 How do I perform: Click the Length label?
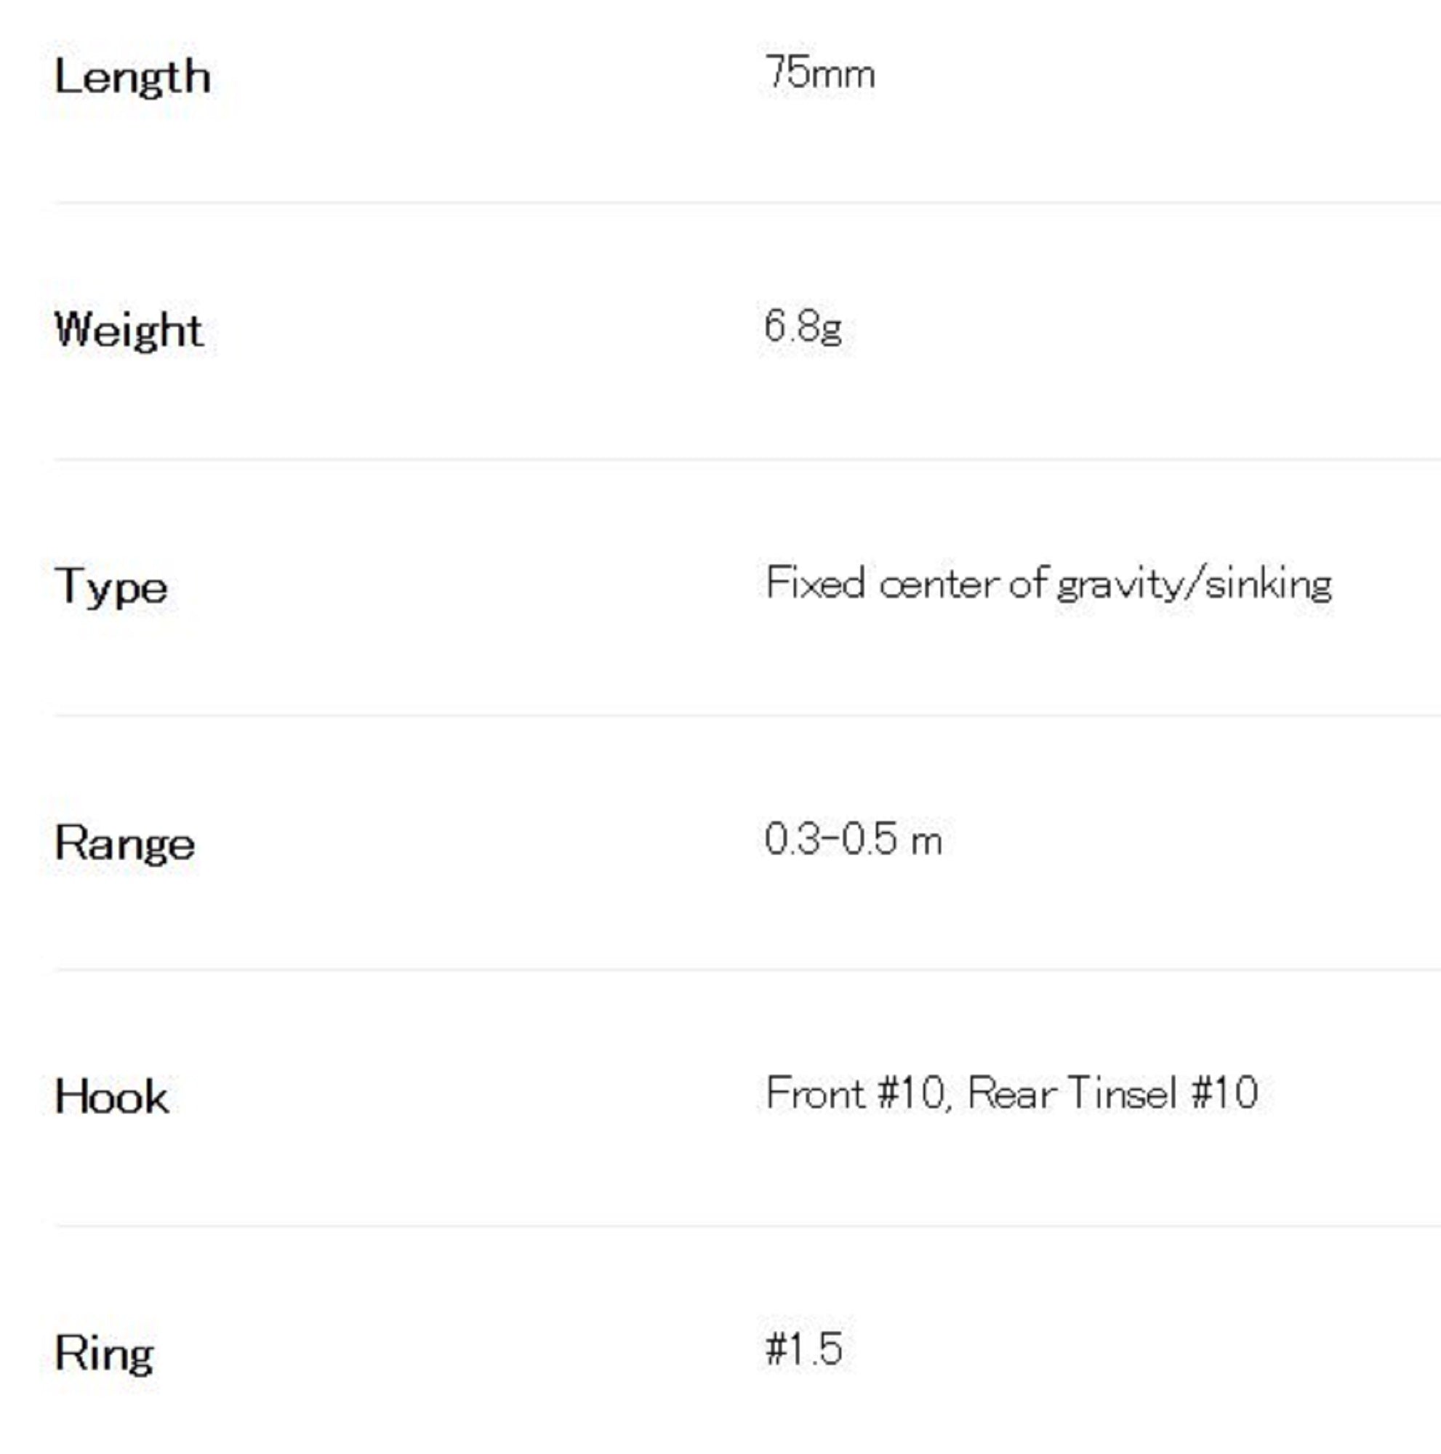(x=132, y=78)
